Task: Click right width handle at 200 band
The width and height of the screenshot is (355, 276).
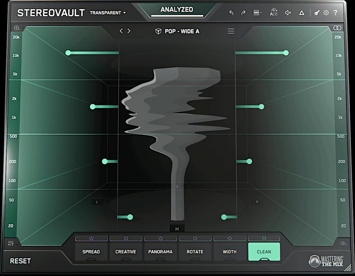Action: [249, 162]
